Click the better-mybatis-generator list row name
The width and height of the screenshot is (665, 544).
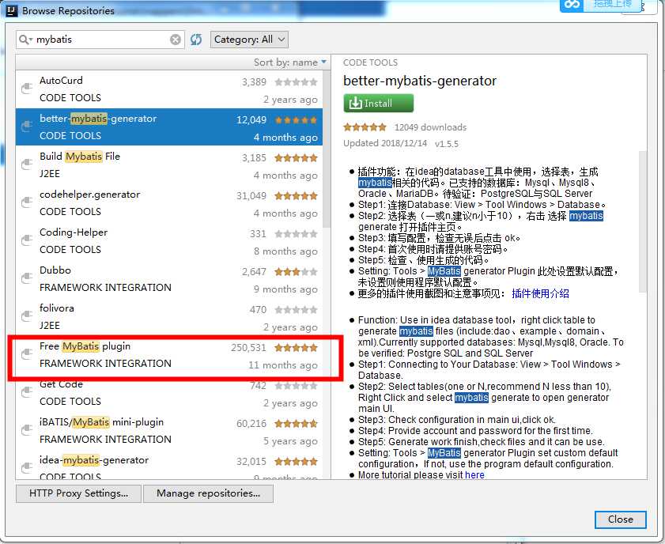[x=98, y=119]
